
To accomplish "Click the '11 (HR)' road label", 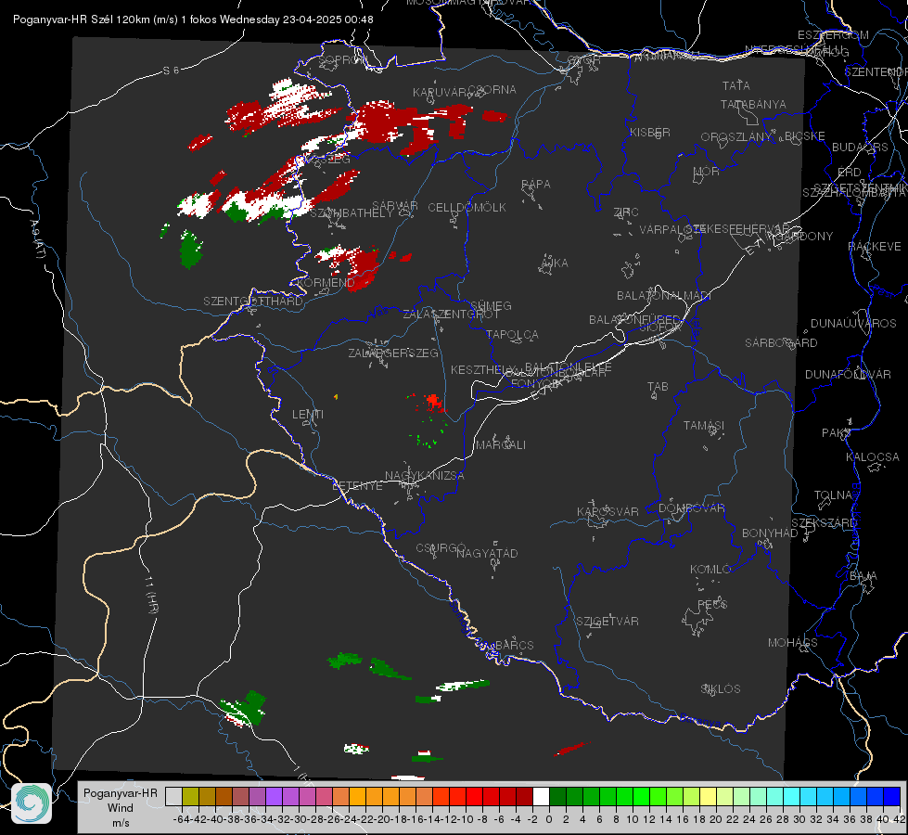I will [151, 595].
